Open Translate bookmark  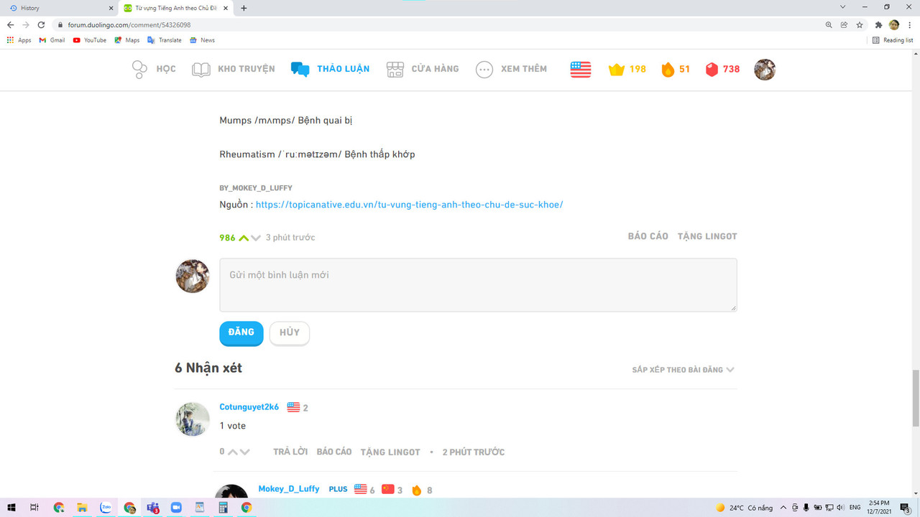point(165,40)
